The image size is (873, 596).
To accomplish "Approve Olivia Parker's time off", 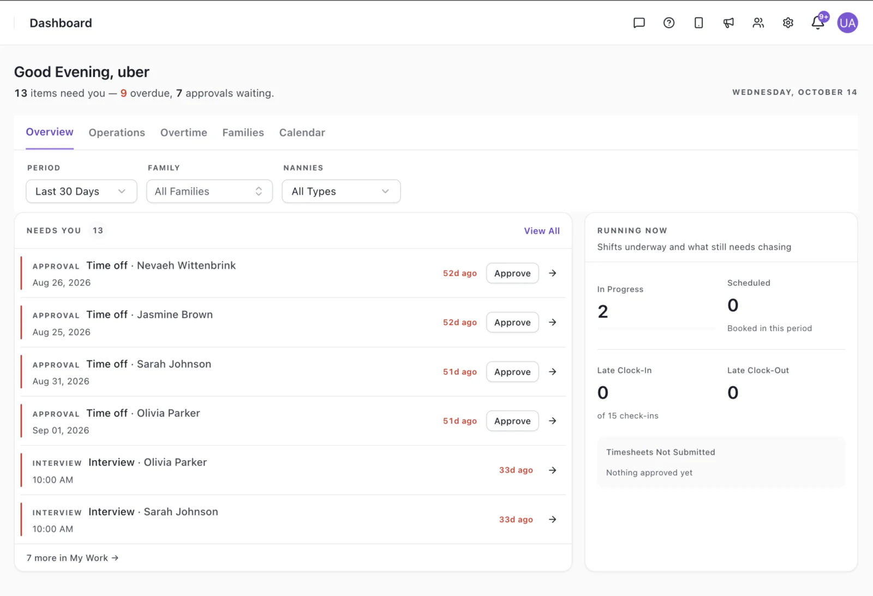I will [512, 421].
